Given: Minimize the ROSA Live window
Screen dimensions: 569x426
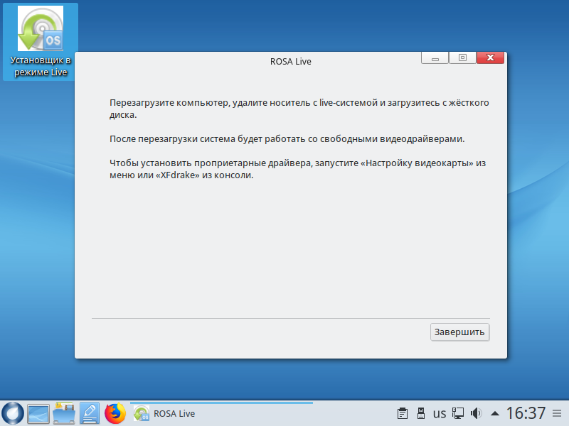Looking at the screenshot, I should [x=435, y=58].
